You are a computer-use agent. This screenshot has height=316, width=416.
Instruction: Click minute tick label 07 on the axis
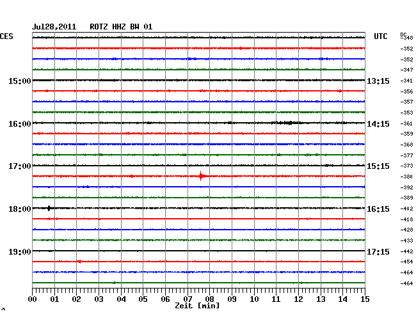(x=188, y=299)
